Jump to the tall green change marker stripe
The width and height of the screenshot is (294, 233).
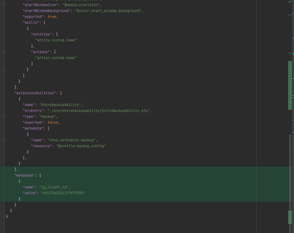[290, 85]
